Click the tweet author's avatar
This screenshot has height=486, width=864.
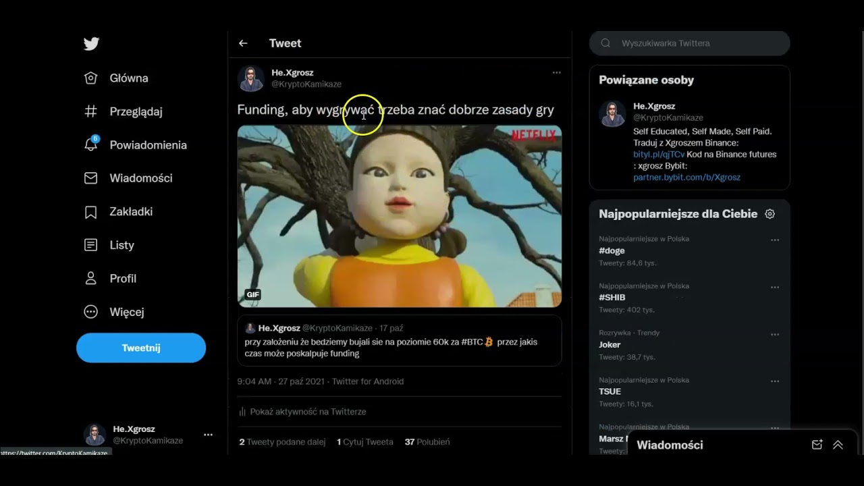[x=250, y=78]
